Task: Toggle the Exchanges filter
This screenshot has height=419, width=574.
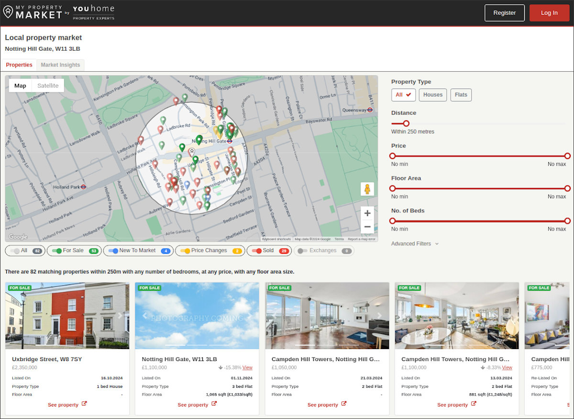Action: pyautogui.click(x=324, y=250)
